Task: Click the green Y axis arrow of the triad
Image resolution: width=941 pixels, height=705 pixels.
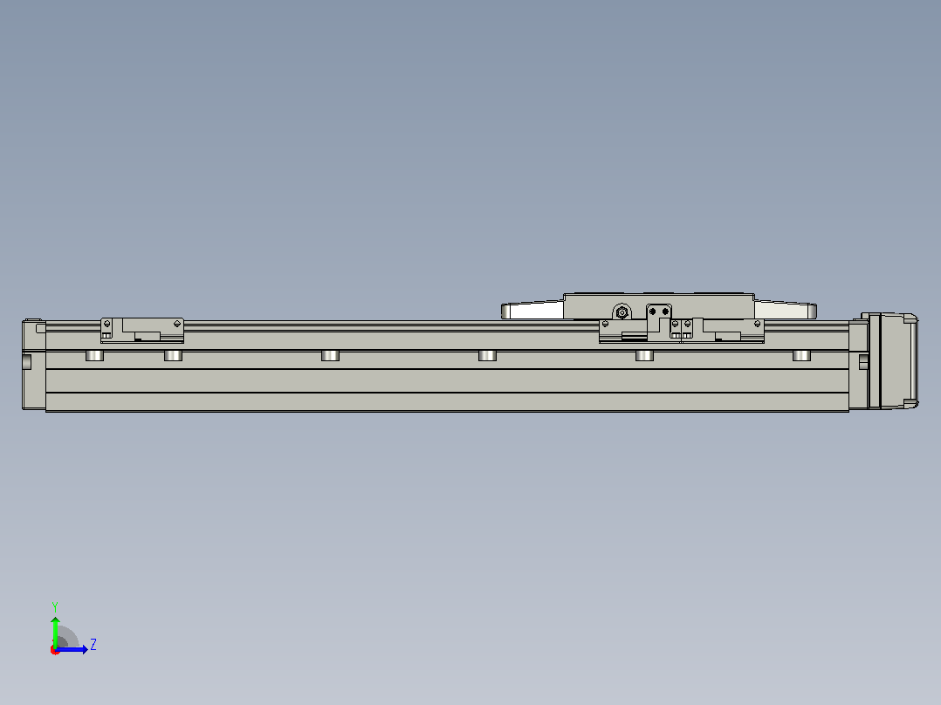Action: point(55,631)
